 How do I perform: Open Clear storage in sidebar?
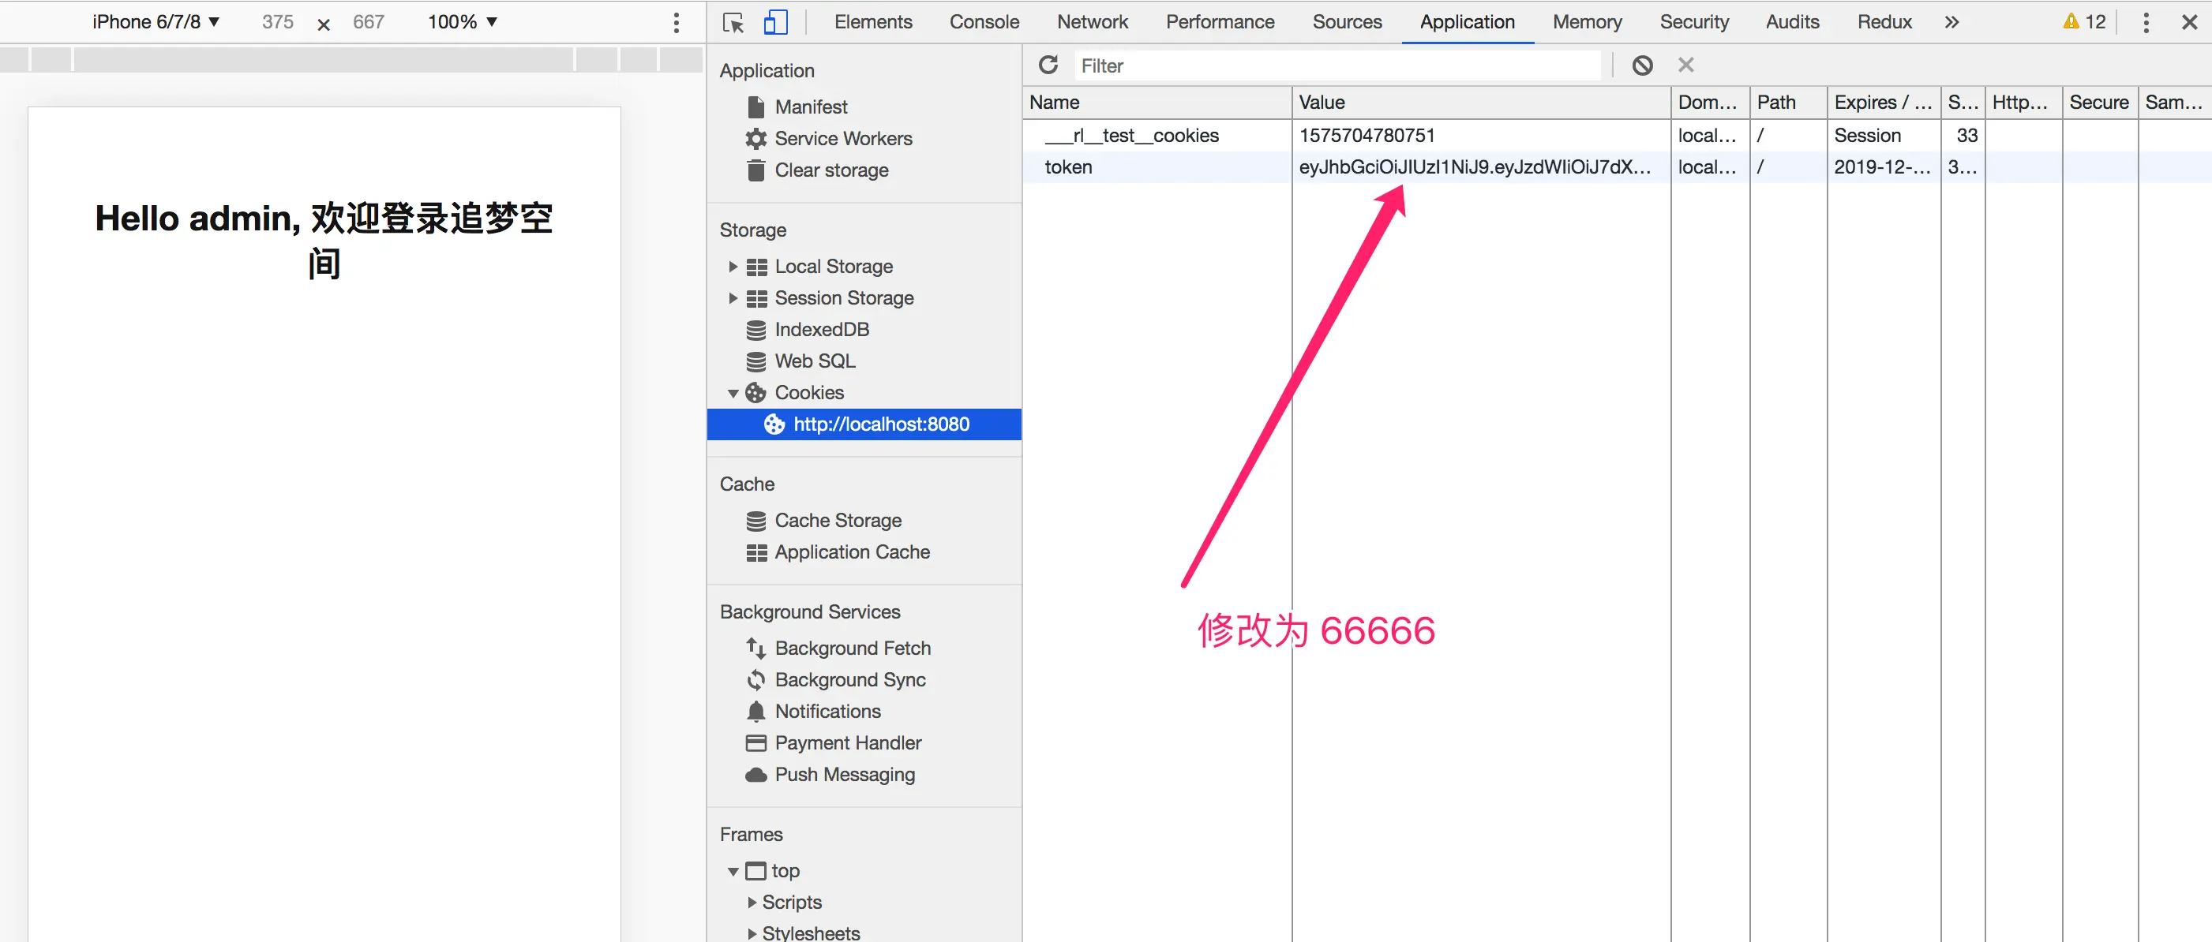(830, 170)
